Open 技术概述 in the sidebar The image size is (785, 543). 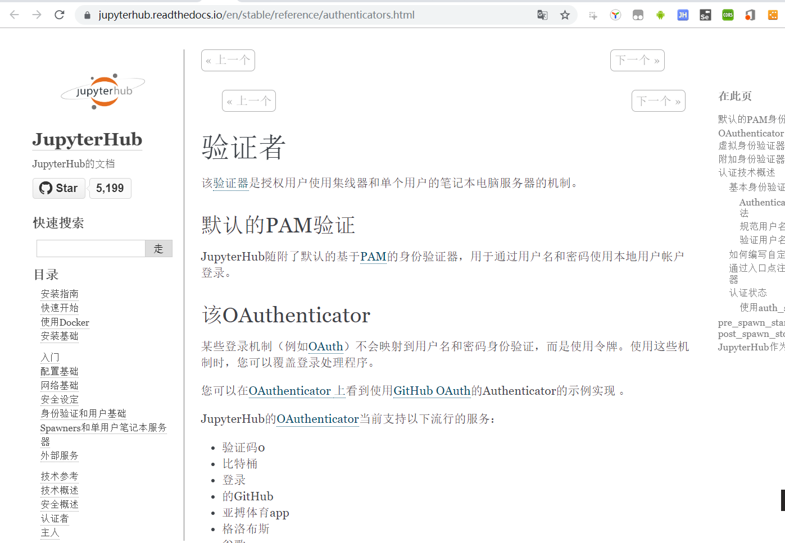click(60, 490)
